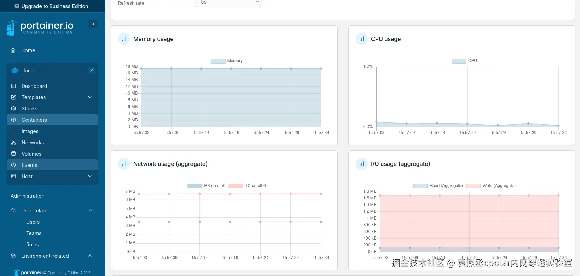Click the Volumes database icon
This screenshot has width=580, height=276.
tap(13, 154)
